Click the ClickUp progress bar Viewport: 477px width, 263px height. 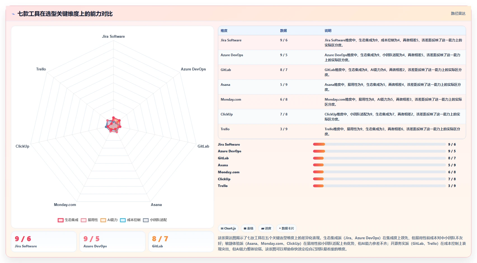(379, 179)
